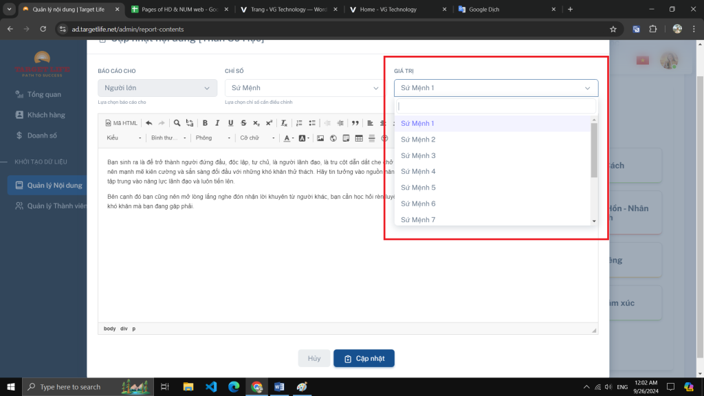
Task: Remove text formatting with the Tx icon
Action: pos(284,123)
